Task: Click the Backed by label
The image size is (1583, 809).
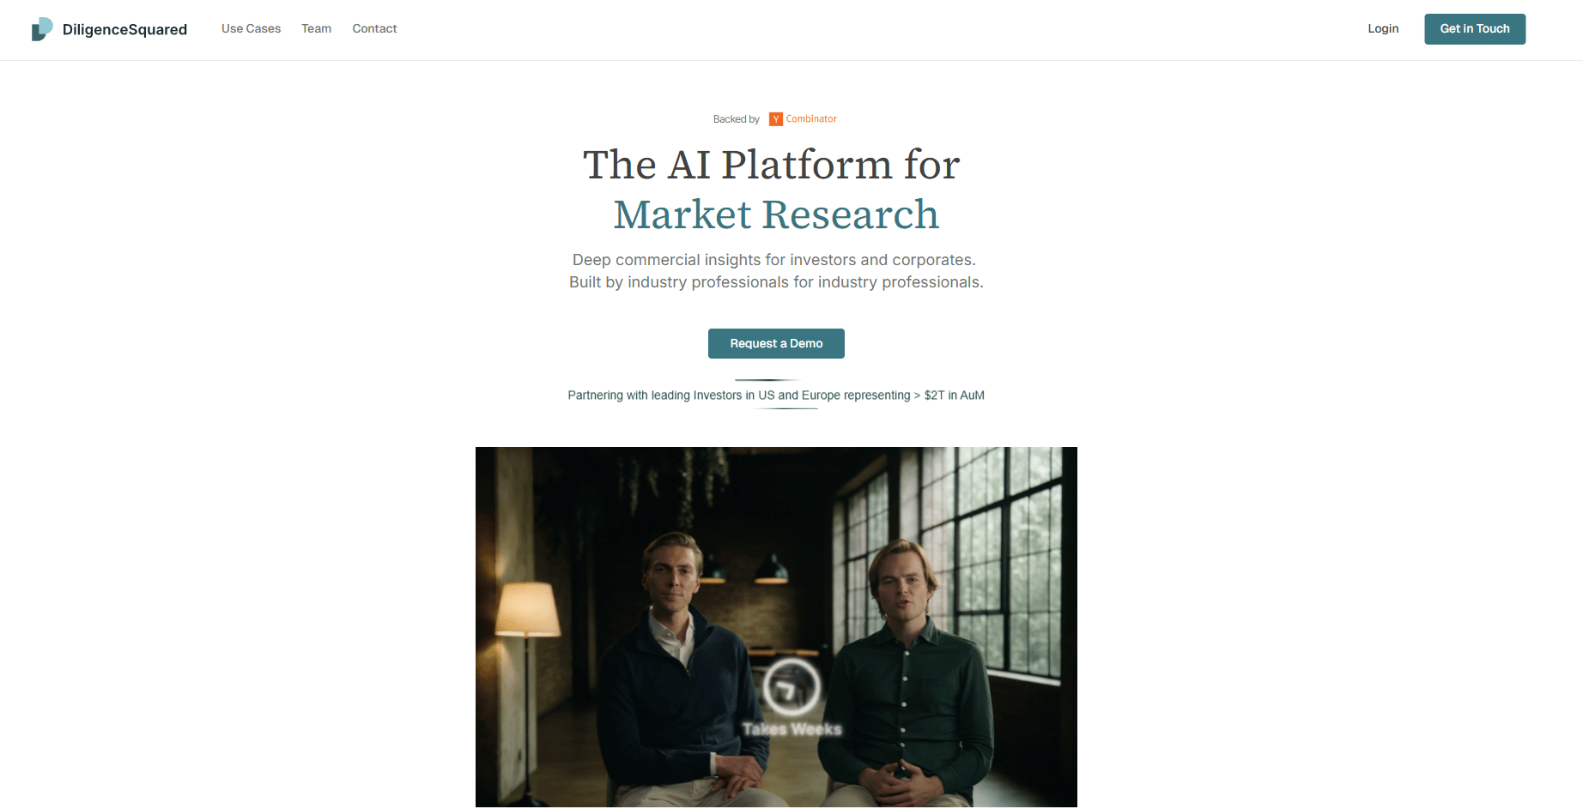Action: point(736,119)
